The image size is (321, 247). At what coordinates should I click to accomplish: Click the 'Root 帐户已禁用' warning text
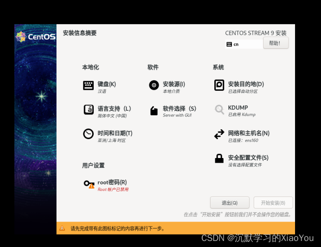coord(113,190)
